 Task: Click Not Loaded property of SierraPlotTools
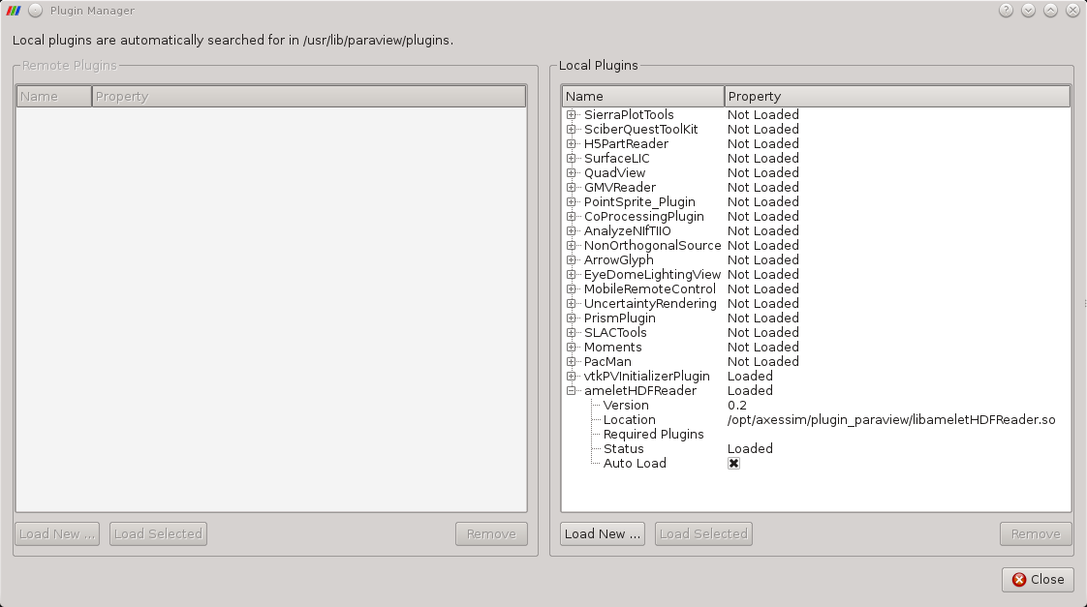pyautogui.click(x=763, y=114)
